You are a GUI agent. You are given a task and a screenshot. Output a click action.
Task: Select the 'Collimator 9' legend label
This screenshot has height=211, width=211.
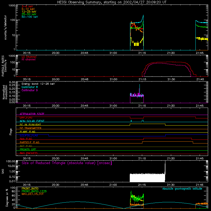coord(30,90)
